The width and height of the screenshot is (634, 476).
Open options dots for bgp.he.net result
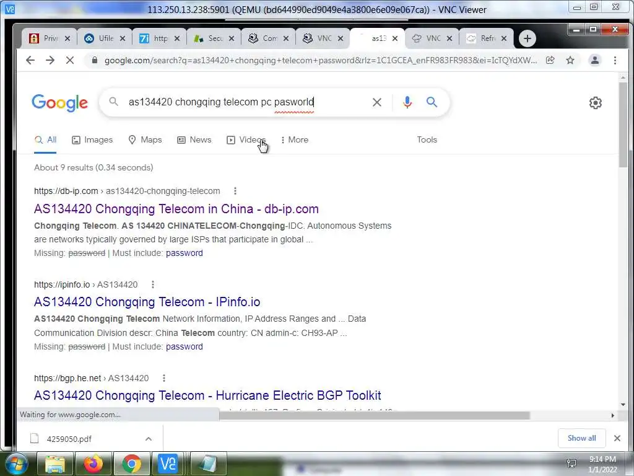[x=163, y=378]
